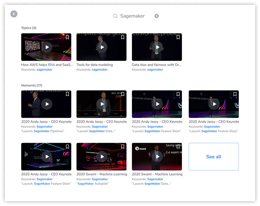Click the Andy Jassy 'Launch: SageMaker Data...' quote
Image resolution: width=260 pixels, height=206 pixels.
pyautogui.click(x=96, y=131)
